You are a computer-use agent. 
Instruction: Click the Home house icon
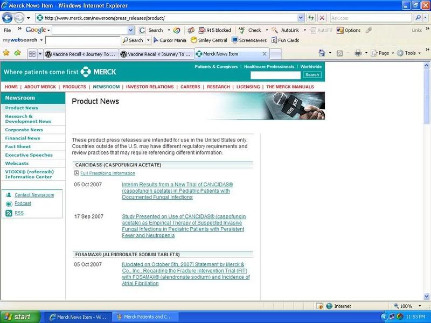tap(322, 53)
